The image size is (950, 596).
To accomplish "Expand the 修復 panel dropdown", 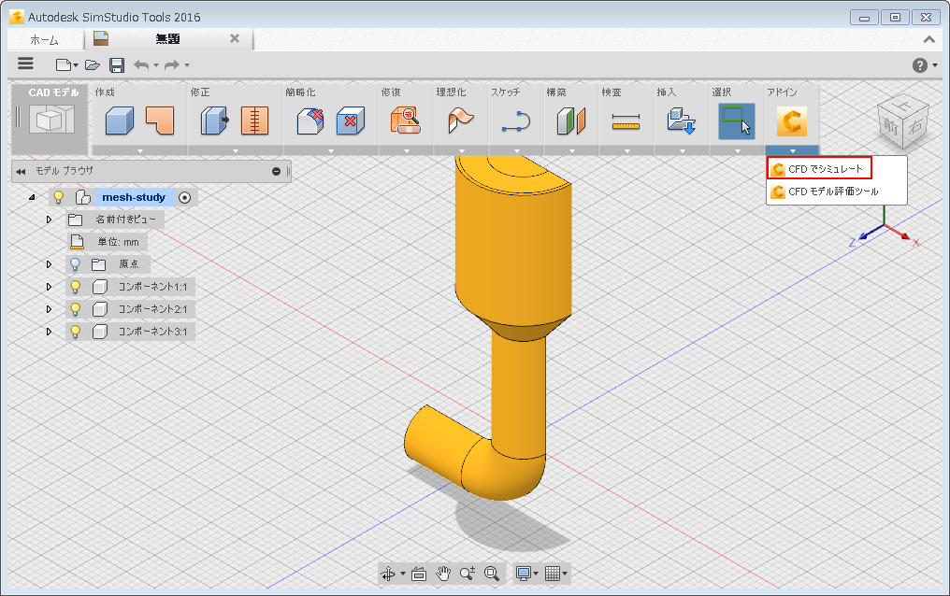I will click(406, 150).
